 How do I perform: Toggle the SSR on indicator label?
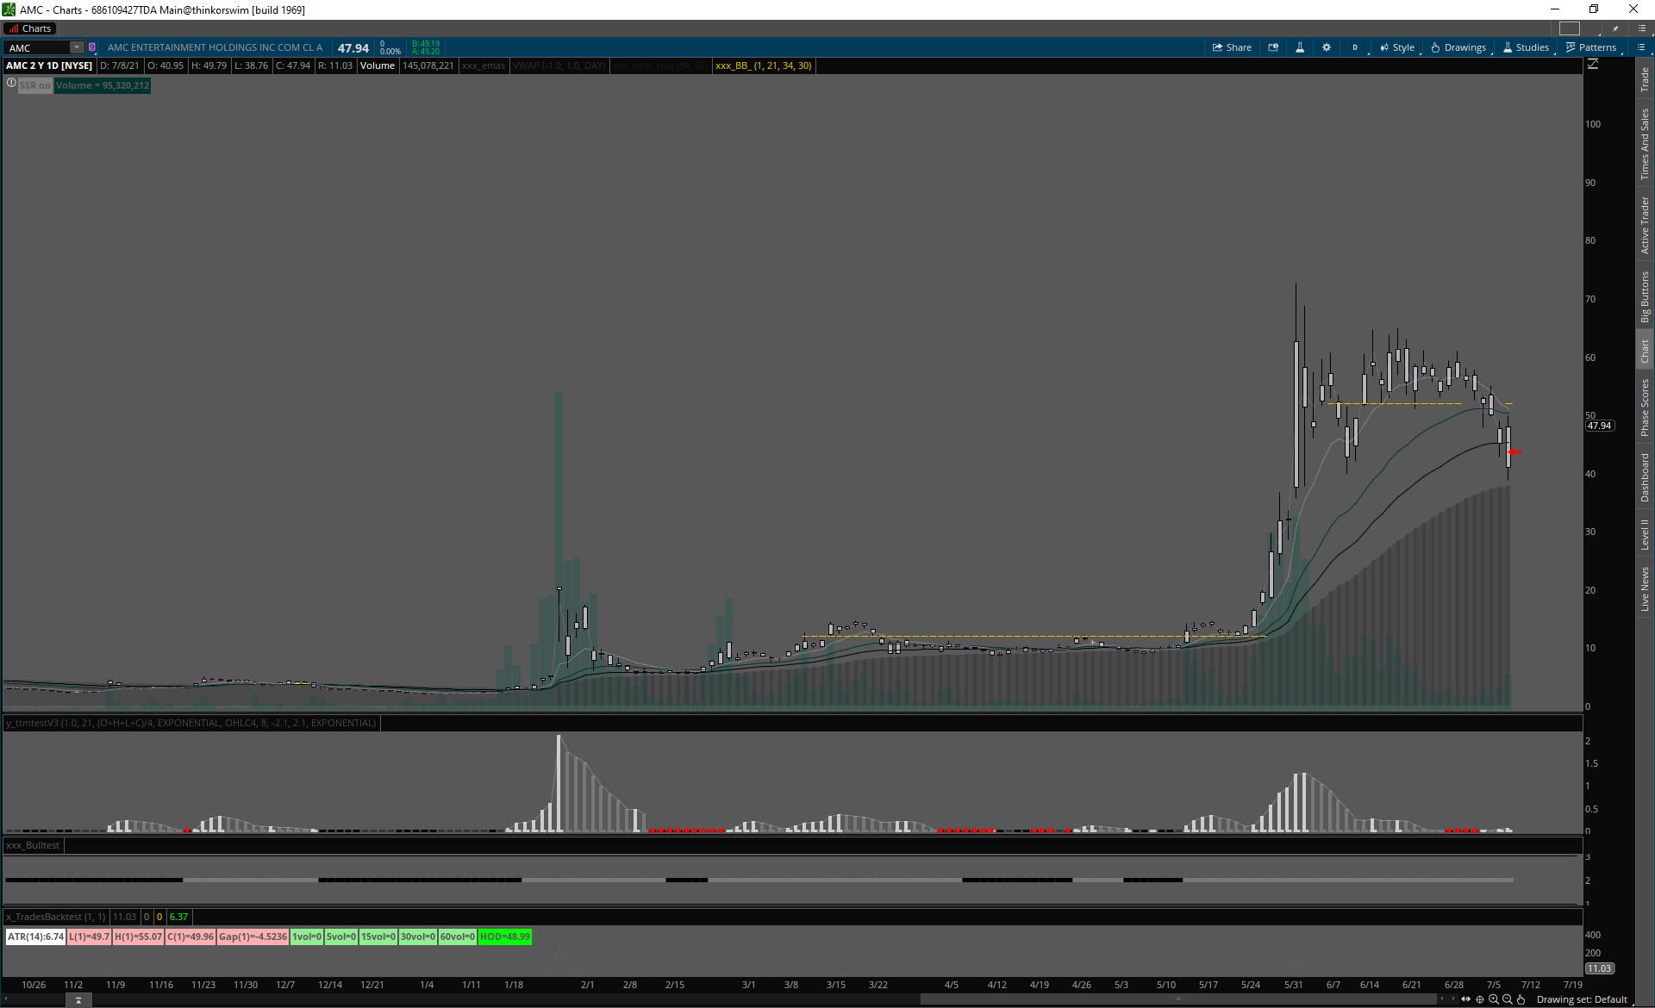35,85
